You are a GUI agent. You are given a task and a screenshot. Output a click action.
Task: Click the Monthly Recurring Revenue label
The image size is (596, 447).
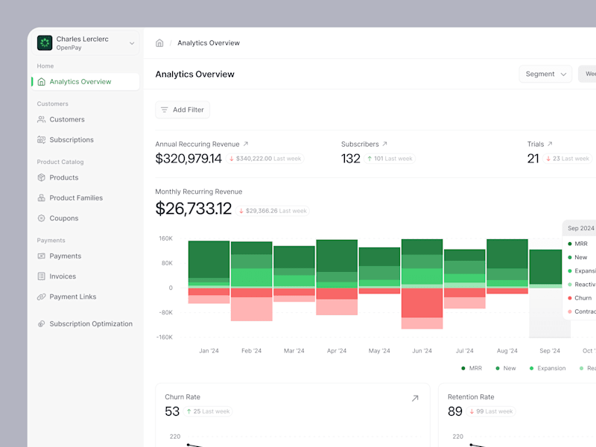[199, 191]
